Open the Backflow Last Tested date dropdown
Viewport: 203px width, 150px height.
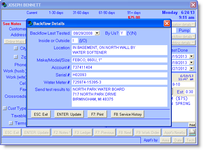[x=97, y=33]
